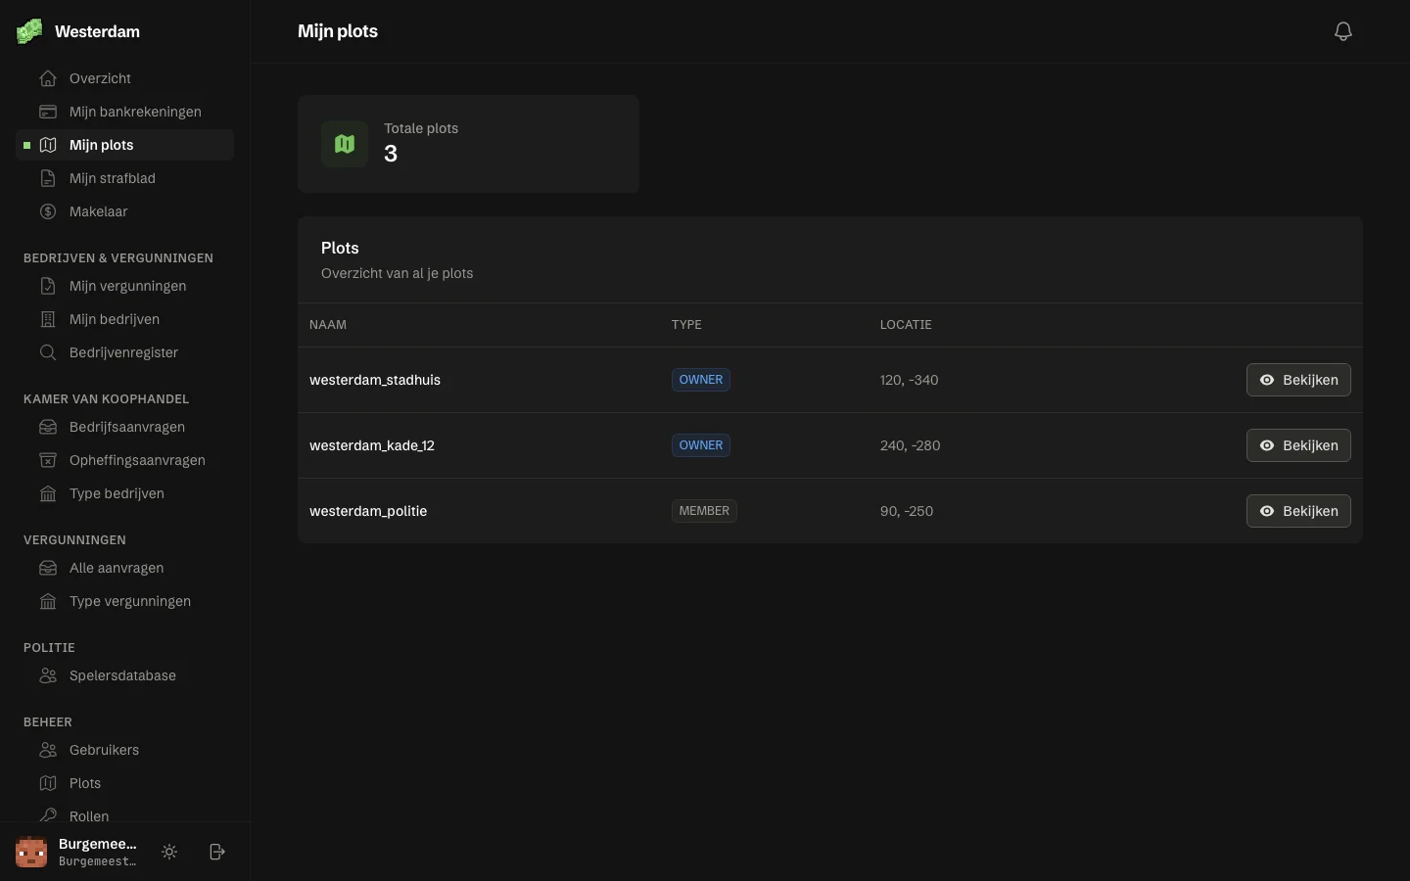
Task: Open Mijn strafblad page
Action: click(x=125, y=178)
